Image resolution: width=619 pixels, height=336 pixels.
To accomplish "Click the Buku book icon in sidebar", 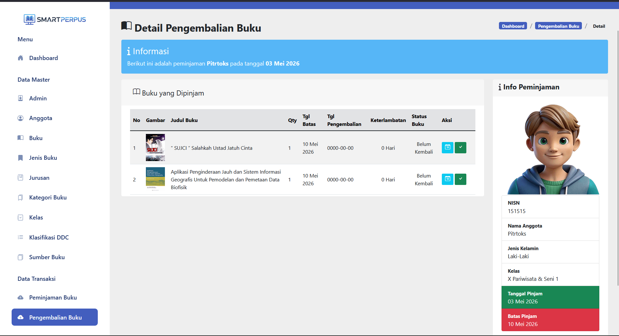I will [20, 138].
